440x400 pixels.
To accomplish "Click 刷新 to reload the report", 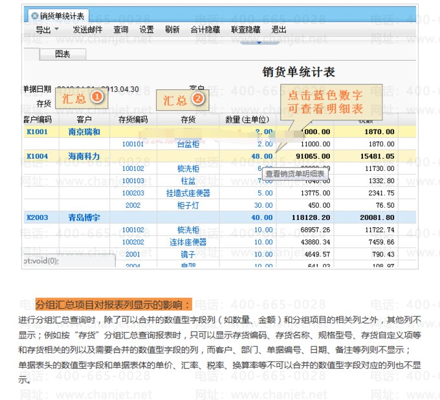I will click(172, 30).
